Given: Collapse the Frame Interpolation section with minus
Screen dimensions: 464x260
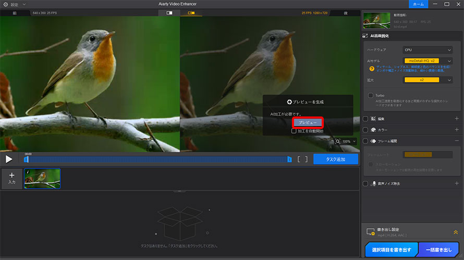Looking at the screenshot, I should (x=457, y=141).
